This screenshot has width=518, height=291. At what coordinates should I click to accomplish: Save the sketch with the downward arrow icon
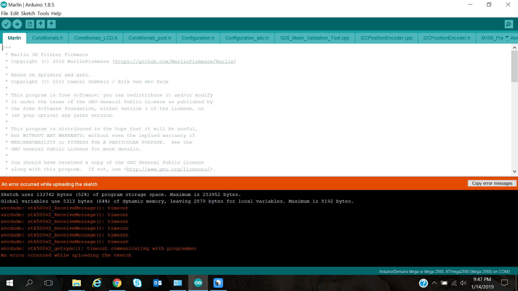click(51, 24)
